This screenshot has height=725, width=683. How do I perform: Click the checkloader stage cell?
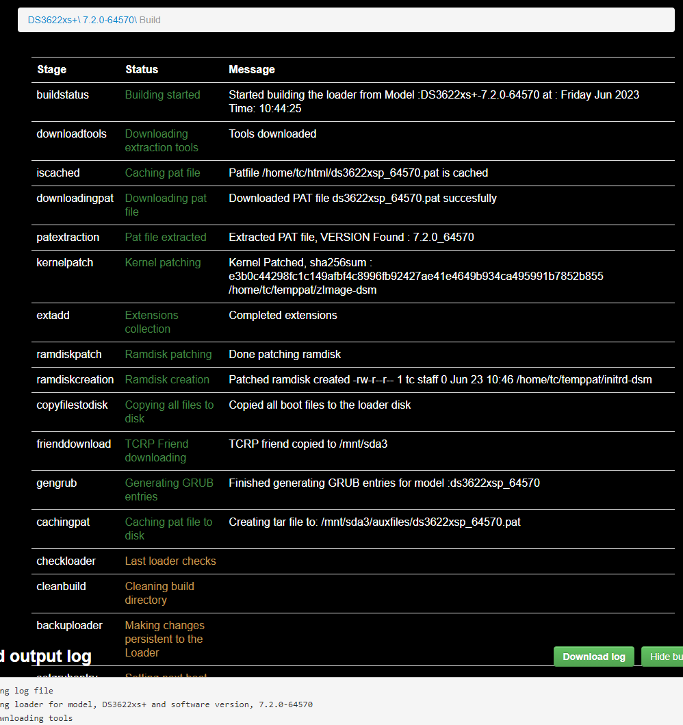66,561
